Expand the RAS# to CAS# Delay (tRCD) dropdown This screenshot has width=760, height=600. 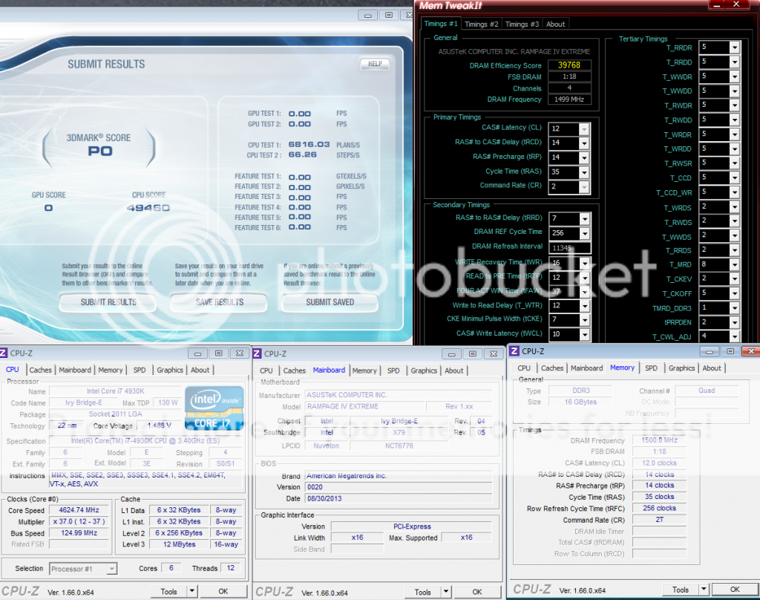[583, 143]
